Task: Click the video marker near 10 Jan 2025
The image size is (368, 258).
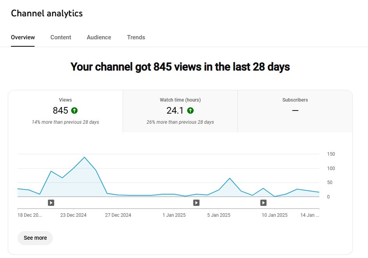Action: [263, 203]
